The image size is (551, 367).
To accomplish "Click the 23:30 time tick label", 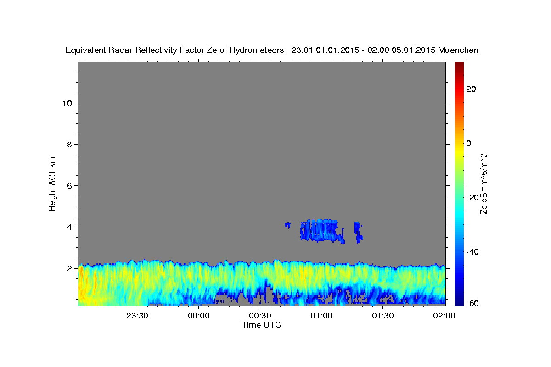I will pos(137,316).
